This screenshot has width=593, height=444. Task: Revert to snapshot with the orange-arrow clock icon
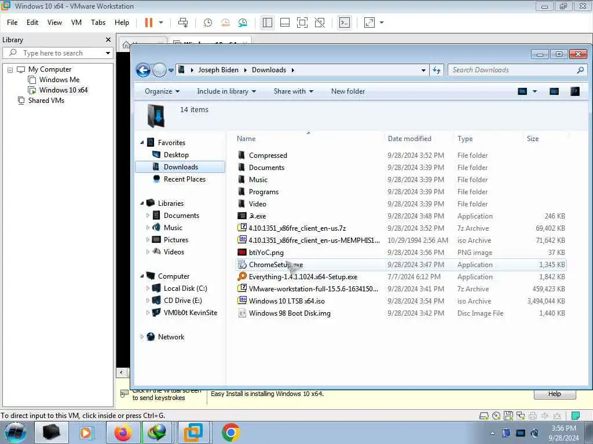pos(225,23)
